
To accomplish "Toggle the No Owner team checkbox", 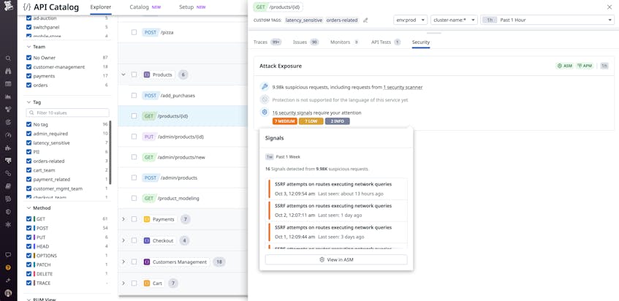I will (29, 58).
